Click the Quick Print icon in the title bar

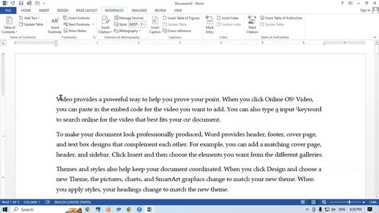tap(29, 4)
